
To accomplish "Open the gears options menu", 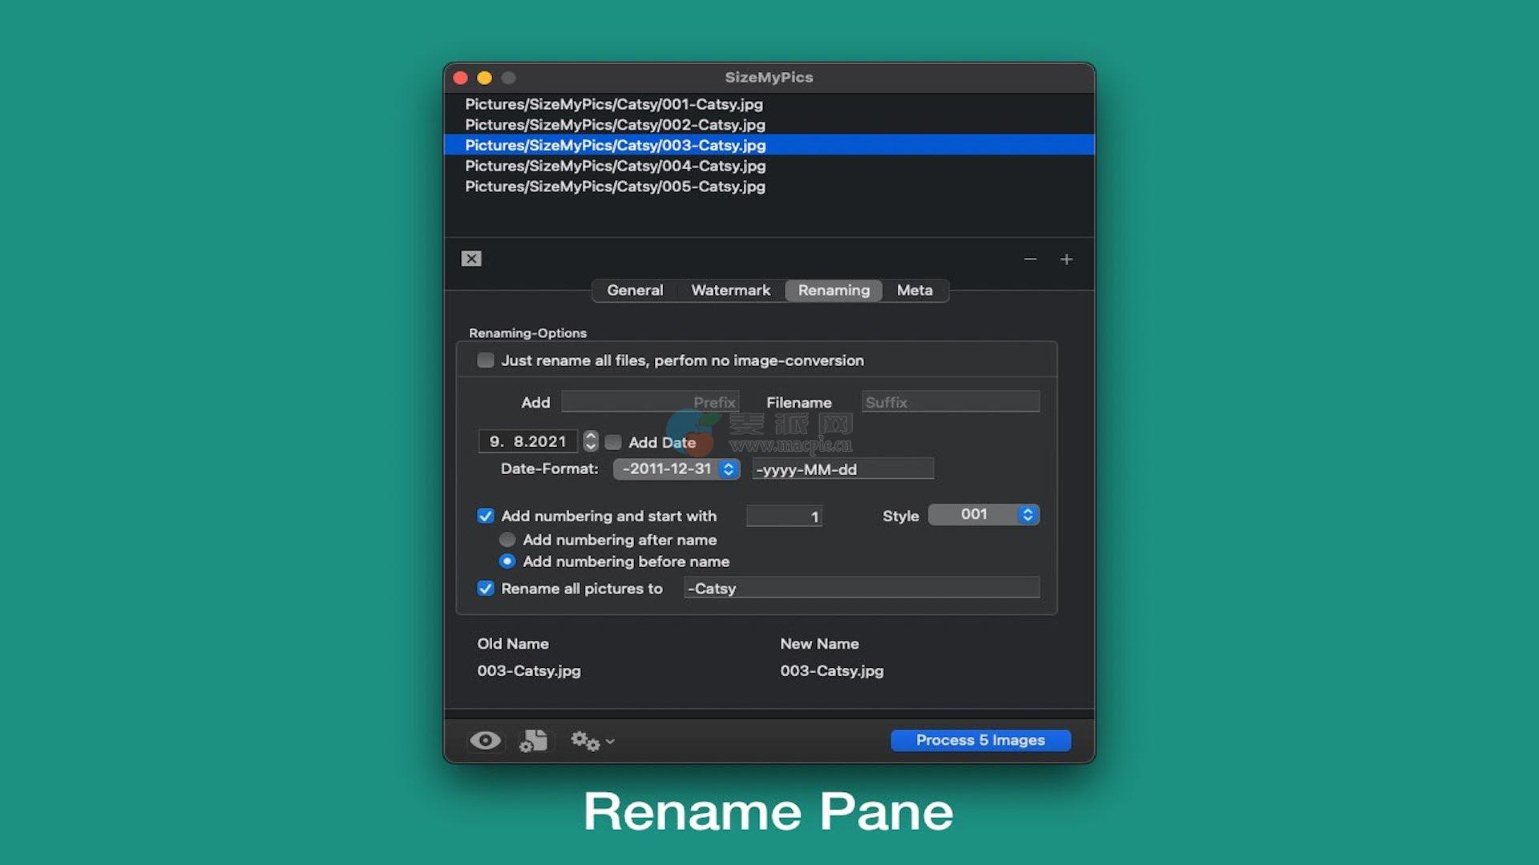I will 592,742.
